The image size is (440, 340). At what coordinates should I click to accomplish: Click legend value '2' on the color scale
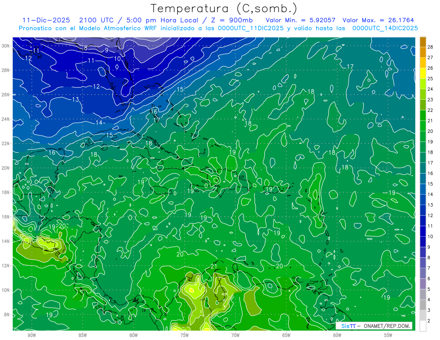(429, 321)
